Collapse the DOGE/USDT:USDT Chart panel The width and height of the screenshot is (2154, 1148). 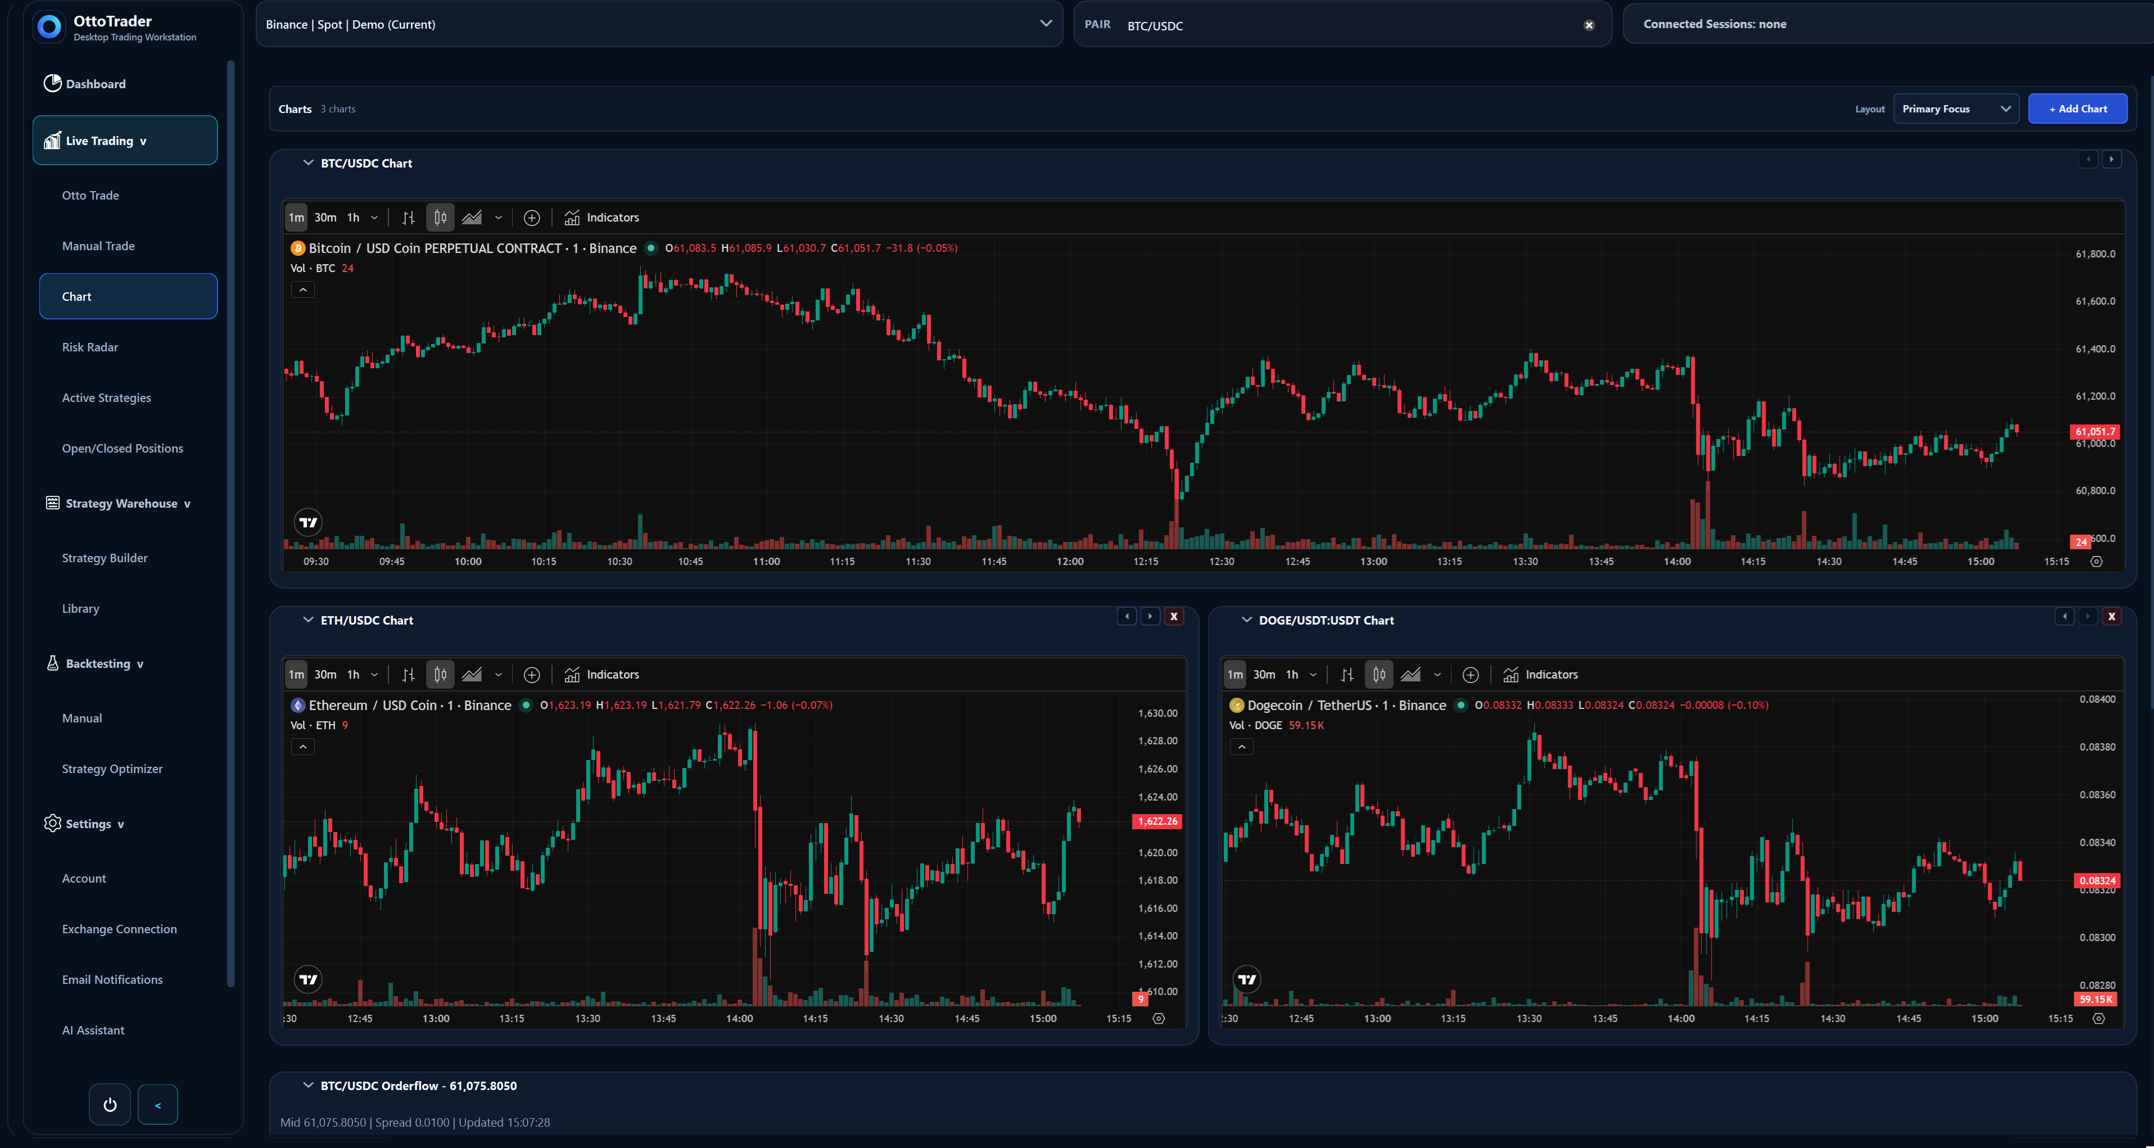pos(1247,621)
